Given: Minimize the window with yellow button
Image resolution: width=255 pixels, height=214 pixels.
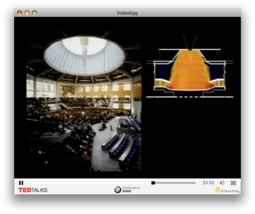Looking at the screenshot, I should (x=27, y=13).
